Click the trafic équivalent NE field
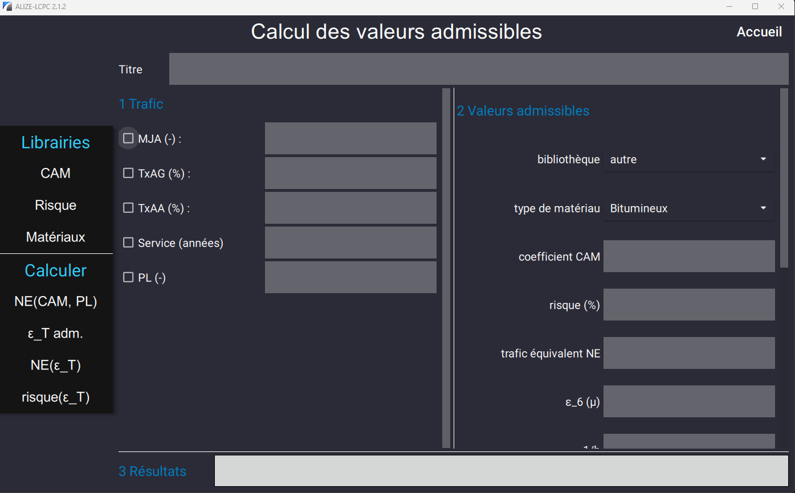The height and width of the screenshot is (493, 795). coord(689,353)
